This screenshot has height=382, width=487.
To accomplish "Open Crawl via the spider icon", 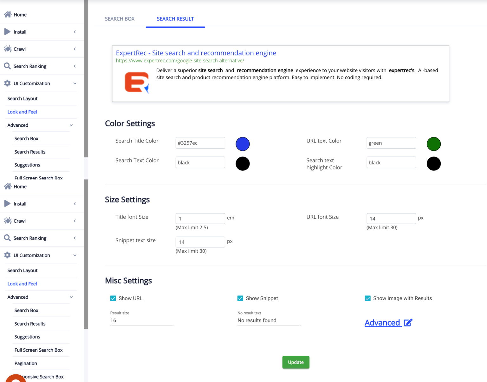I will (x=7, y=49).
